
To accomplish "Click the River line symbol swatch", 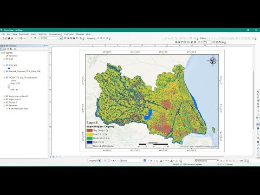I will 9,62.
